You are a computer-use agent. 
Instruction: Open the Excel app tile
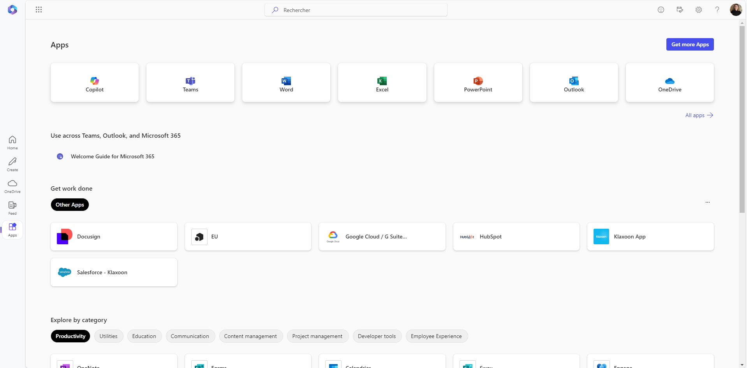tap(382, 83)
